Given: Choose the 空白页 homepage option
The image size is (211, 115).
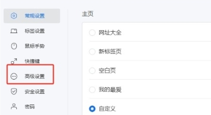Looking at the screenshot, I should pyautogui.click(x=92, y=71).
